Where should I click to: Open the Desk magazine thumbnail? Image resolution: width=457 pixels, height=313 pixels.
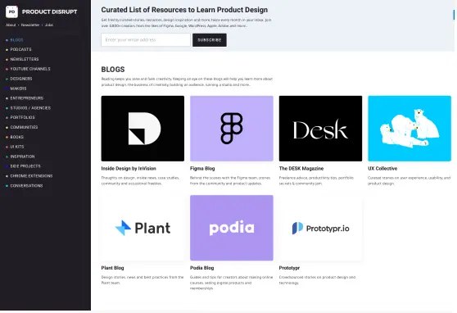point(320,129)
